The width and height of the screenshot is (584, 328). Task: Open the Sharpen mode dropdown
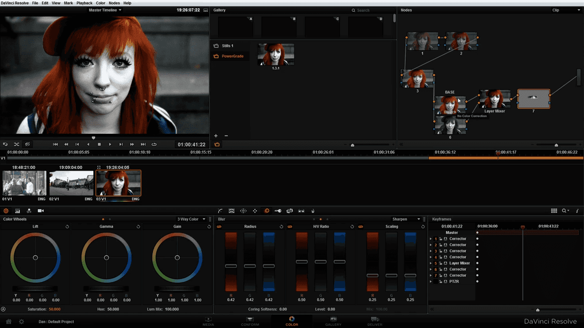406,219
